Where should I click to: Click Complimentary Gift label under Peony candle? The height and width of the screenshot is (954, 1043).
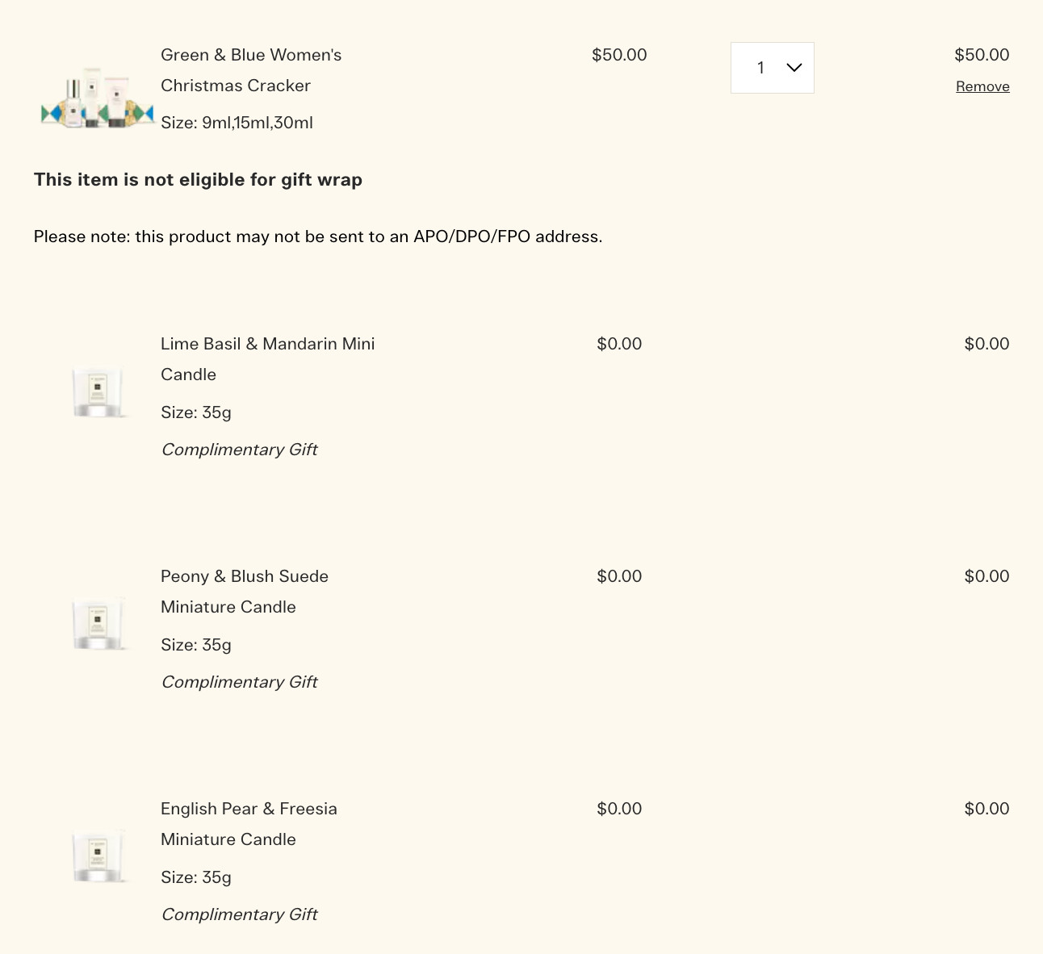(239, 682)
